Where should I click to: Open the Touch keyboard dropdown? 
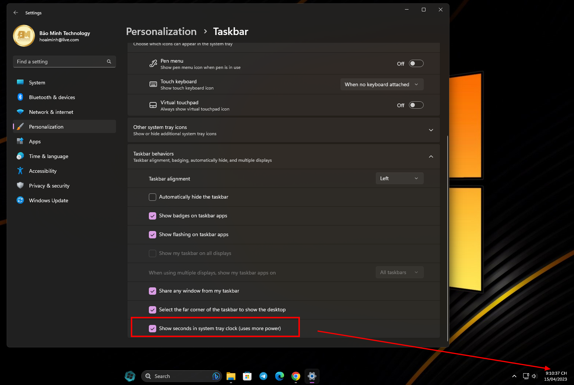(x=382, y=84)
